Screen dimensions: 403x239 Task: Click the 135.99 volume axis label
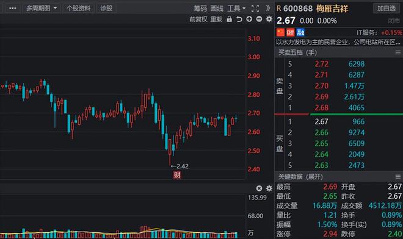coord(257,198)
